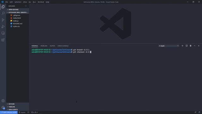The width and height of the screenshot is (202, 114).
Task: Kill the terminal with trash icon
Action: click(x=191, y=46)
